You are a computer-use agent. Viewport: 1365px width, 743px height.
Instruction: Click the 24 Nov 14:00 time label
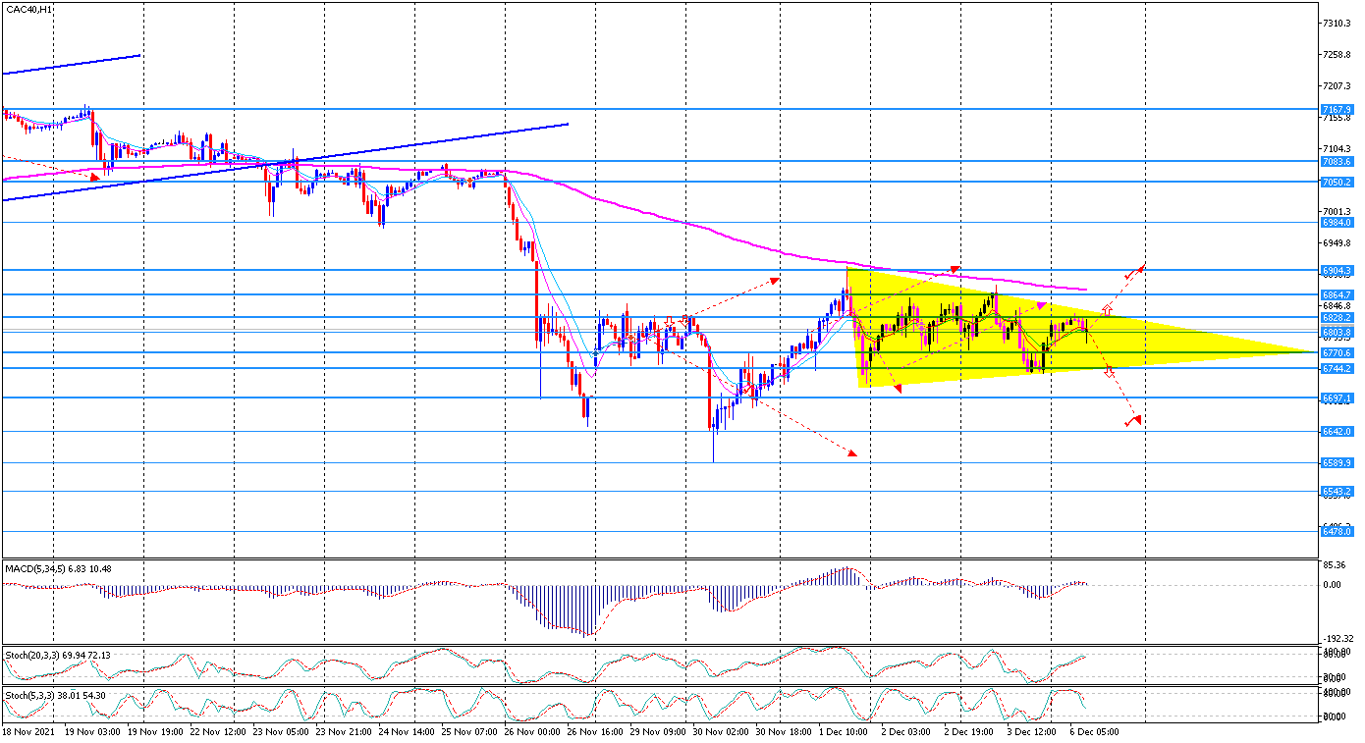[408, 731]
